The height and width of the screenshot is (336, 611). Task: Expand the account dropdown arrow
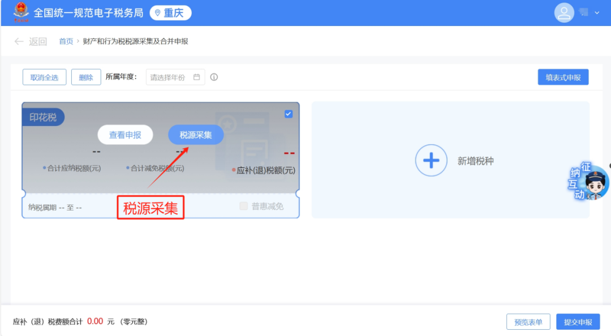click(x=597, y=13)
